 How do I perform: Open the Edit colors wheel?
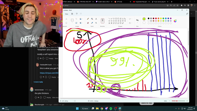pos(175,21)
